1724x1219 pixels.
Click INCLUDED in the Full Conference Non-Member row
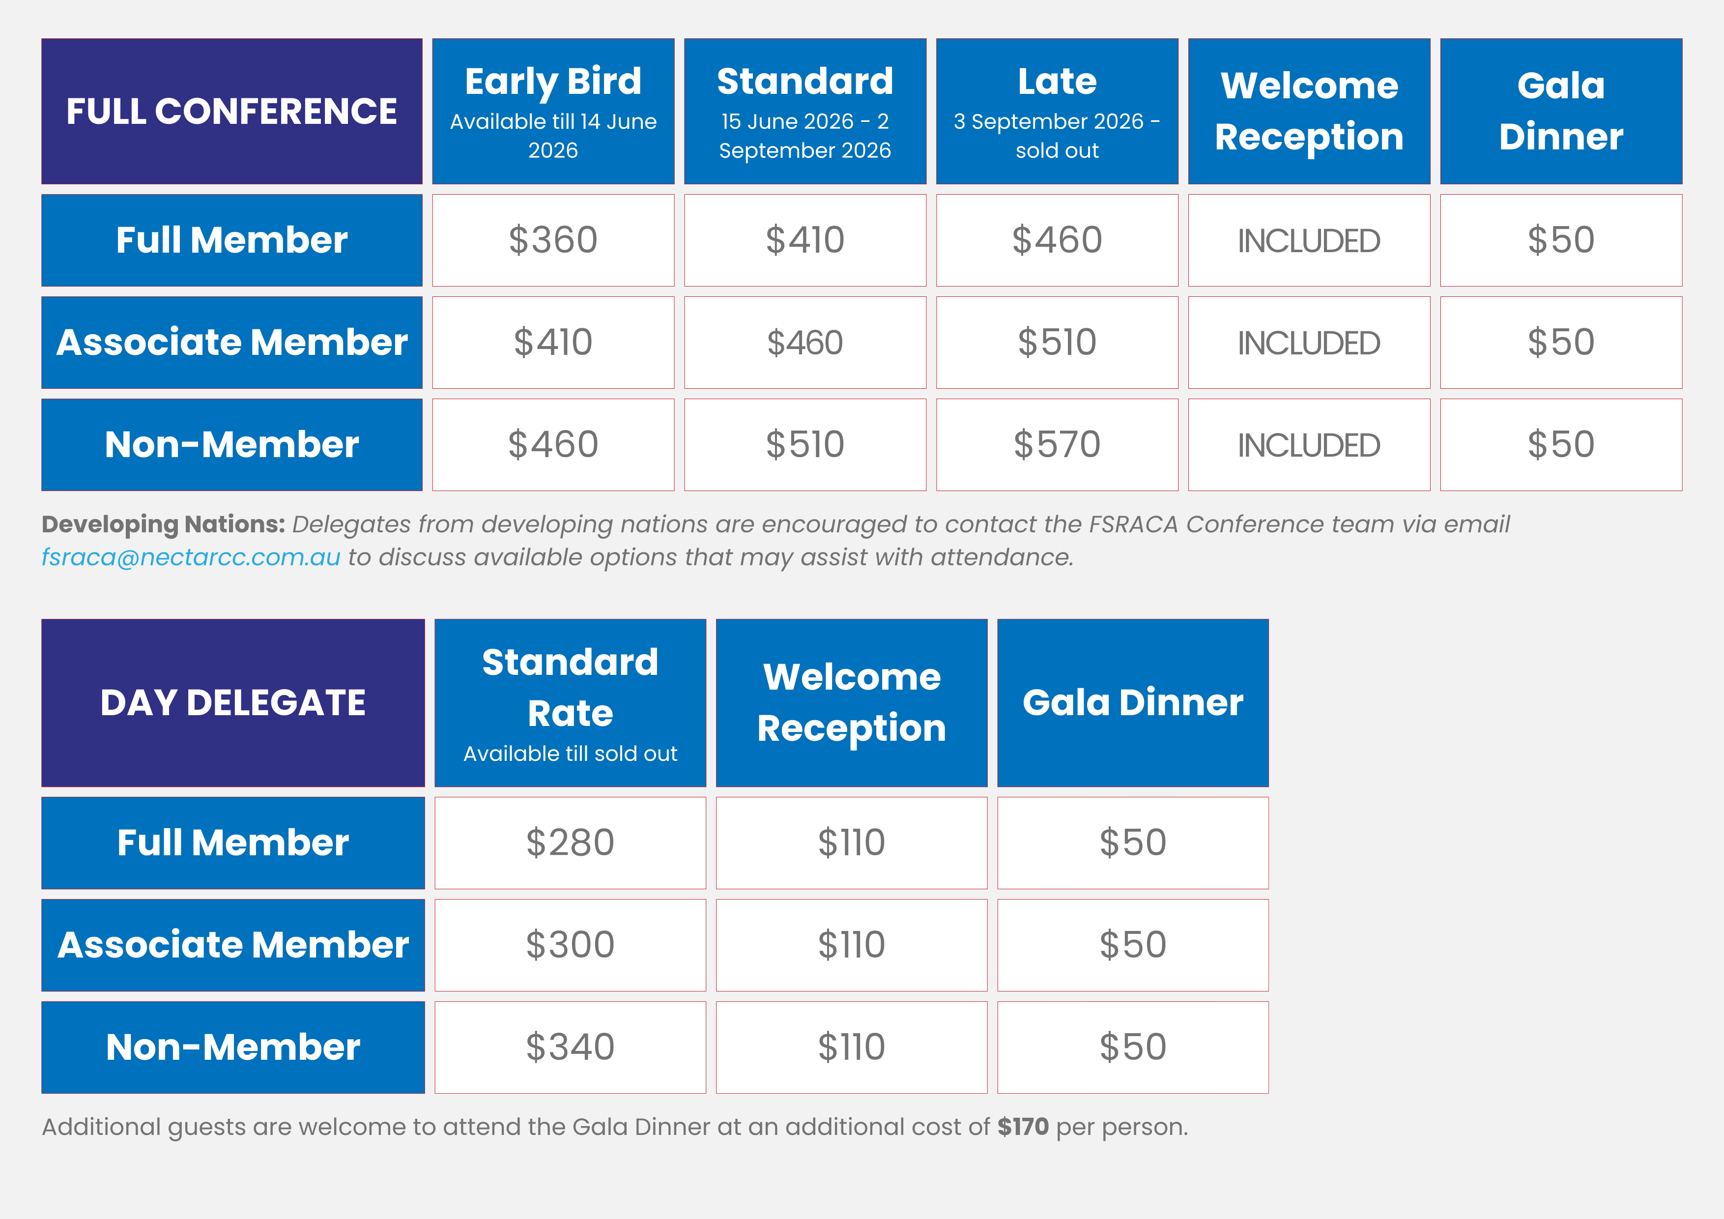click(x=1309, y=445)
